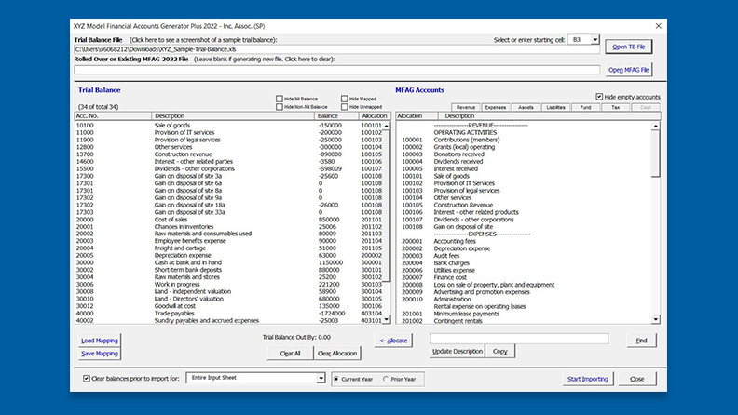Click the Clear Allocation button
The height and width of the screenshot is (415, 738).
337,354
